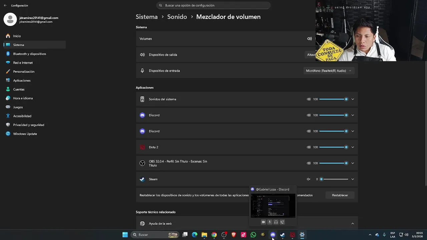Open File Explorer from taskbar
The image size is (427, 240).
pyautogui.click(x=204, y=235)
